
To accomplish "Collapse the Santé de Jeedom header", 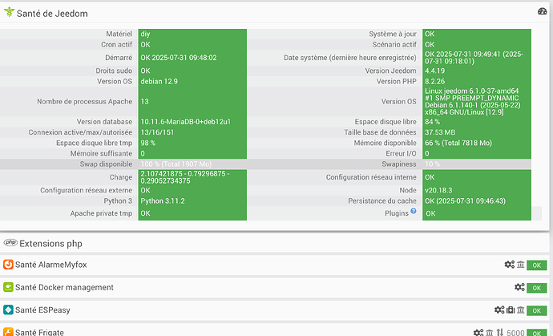I will pos(52,14).
